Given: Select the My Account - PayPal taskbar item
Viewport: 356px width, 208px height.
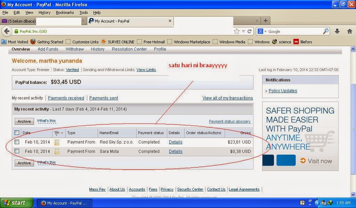Looking at the screenshot, I should click(64, 203).
